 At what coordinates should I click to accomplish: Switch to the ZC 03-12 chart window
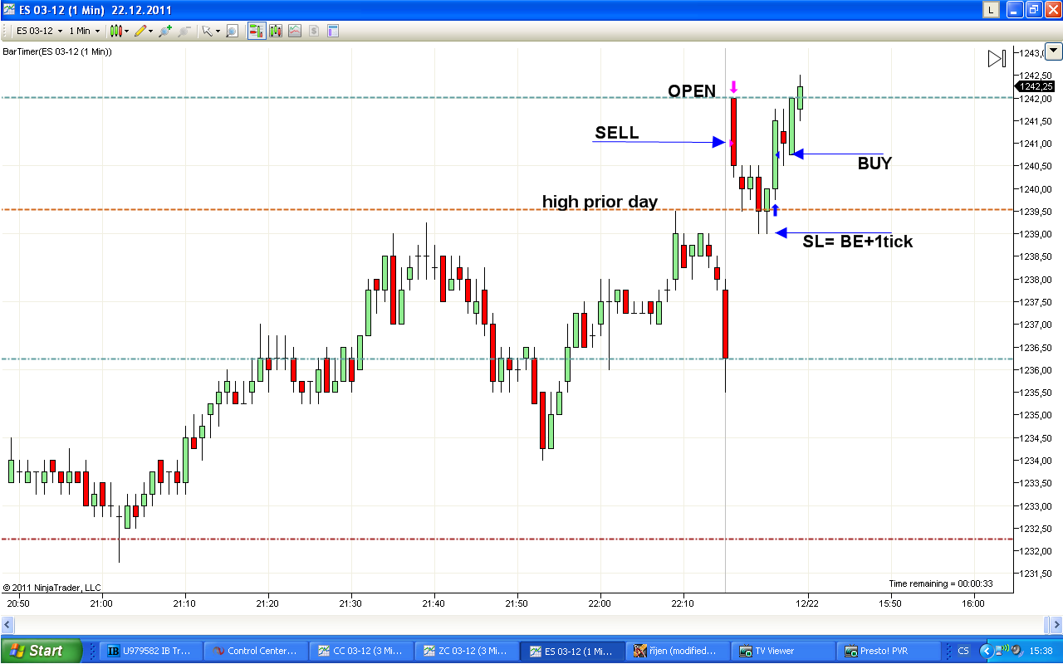click(x=467, y=652)
